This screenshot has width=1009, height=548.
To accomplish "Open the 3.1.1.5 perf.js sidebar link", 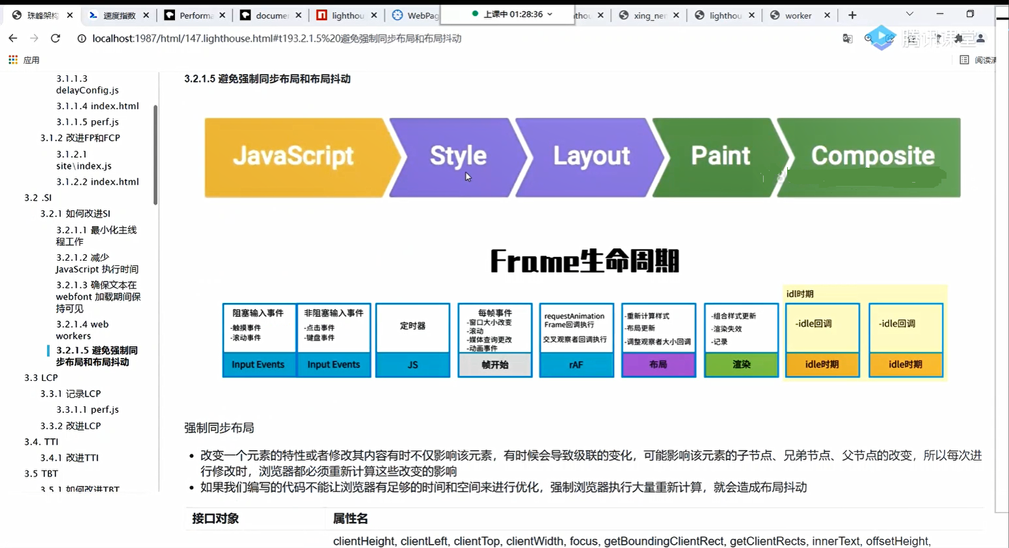I will (87, 122).
